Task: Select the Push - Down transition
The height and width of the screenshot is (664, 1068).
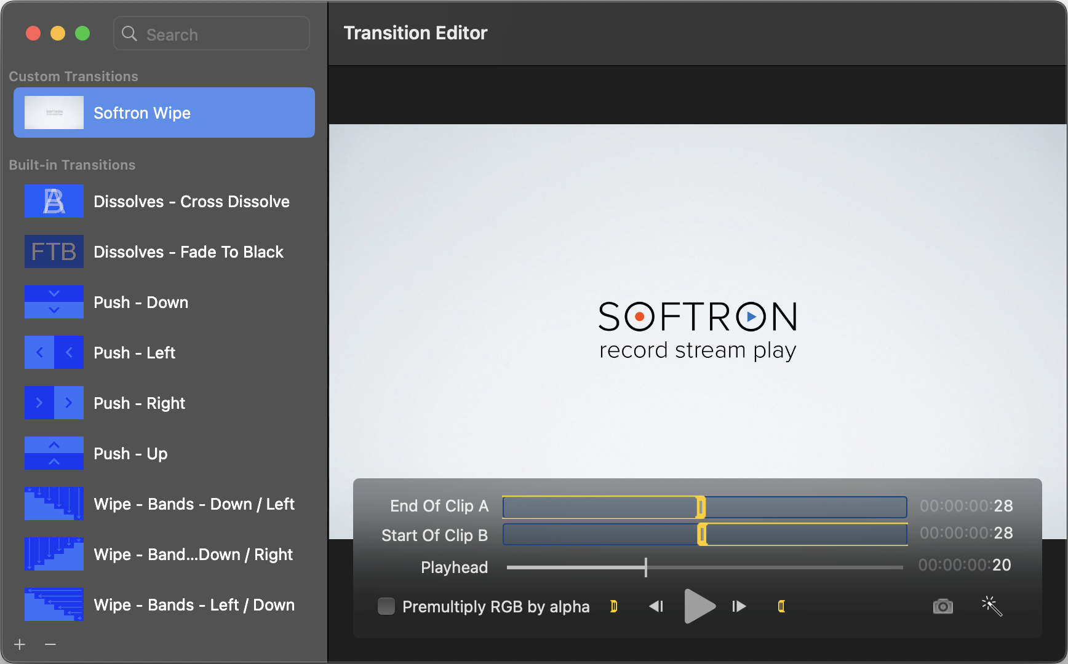Action: 164,302
